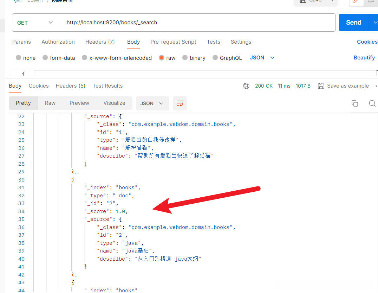Select the form-data radio option
The width and height of the screenshot is (378, 293).
click(x=45, y=58)
